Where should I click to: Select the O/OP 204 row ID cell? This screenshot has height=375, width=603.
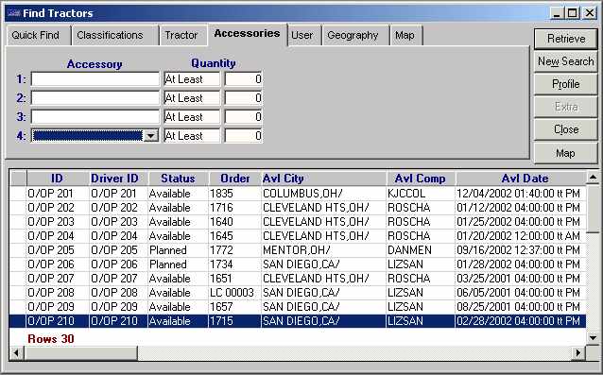point(57,236)
